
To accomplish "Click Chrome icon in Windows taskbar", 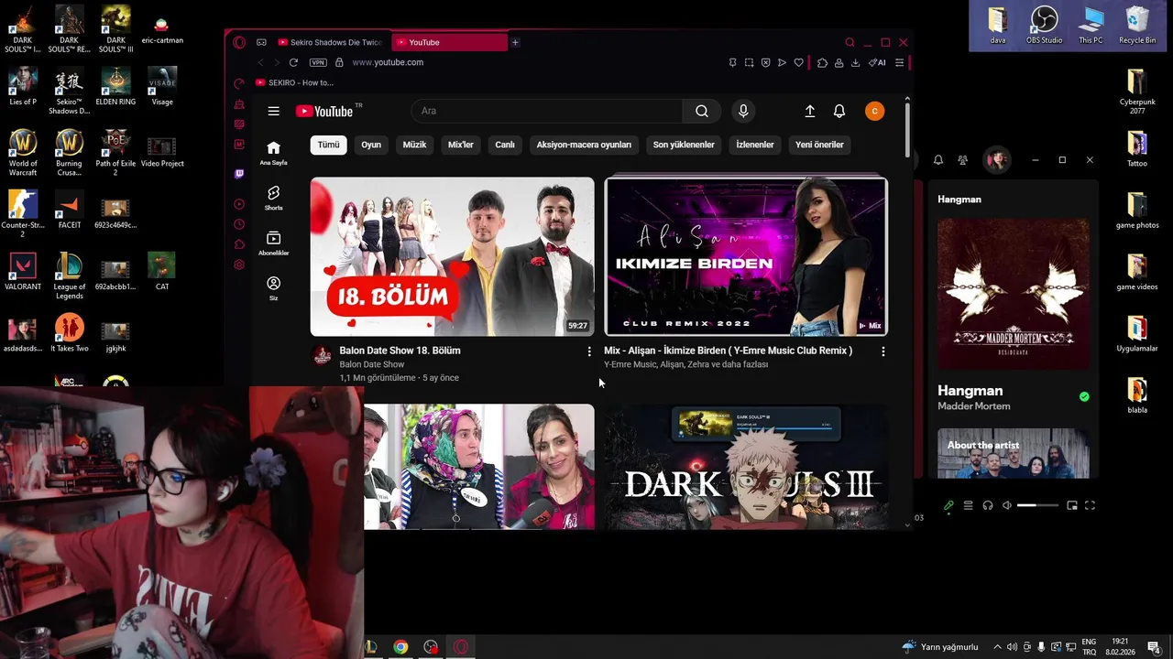I will 400,647.
